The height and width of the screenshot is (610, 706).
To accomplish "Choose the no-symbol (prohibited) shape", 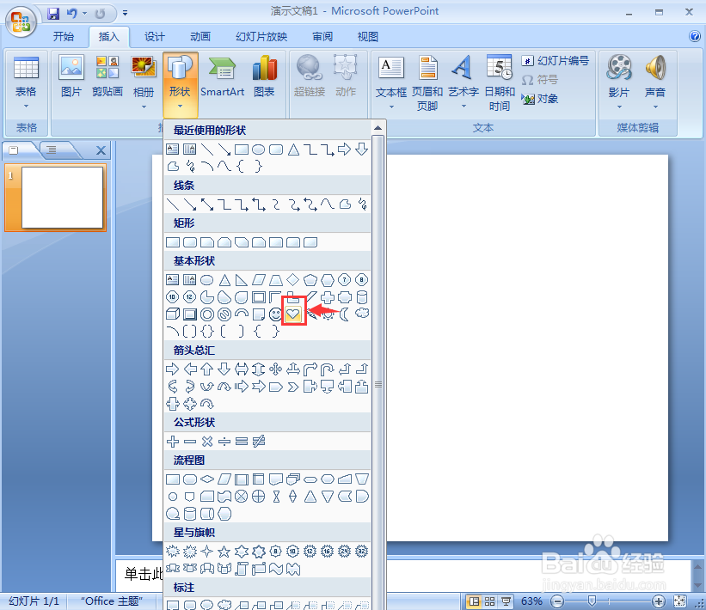I will (x=224, y=314).
